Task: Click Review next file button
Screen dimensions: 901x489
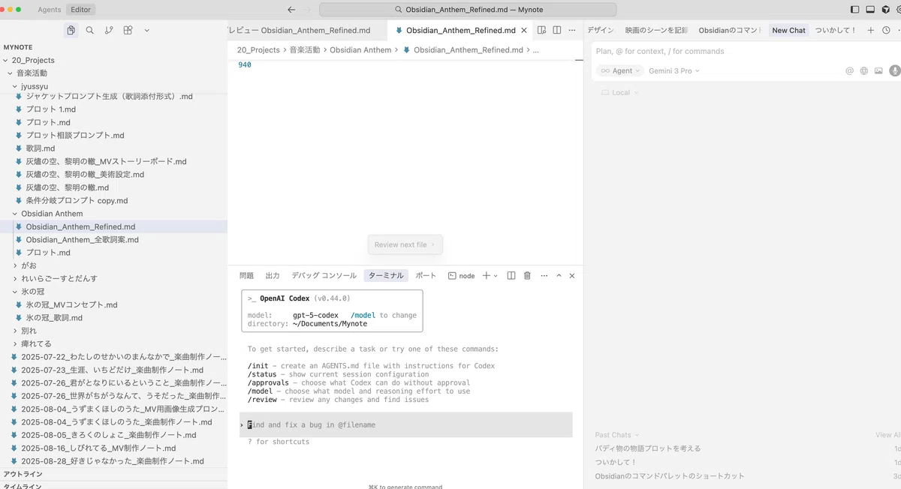Action: 405,244
